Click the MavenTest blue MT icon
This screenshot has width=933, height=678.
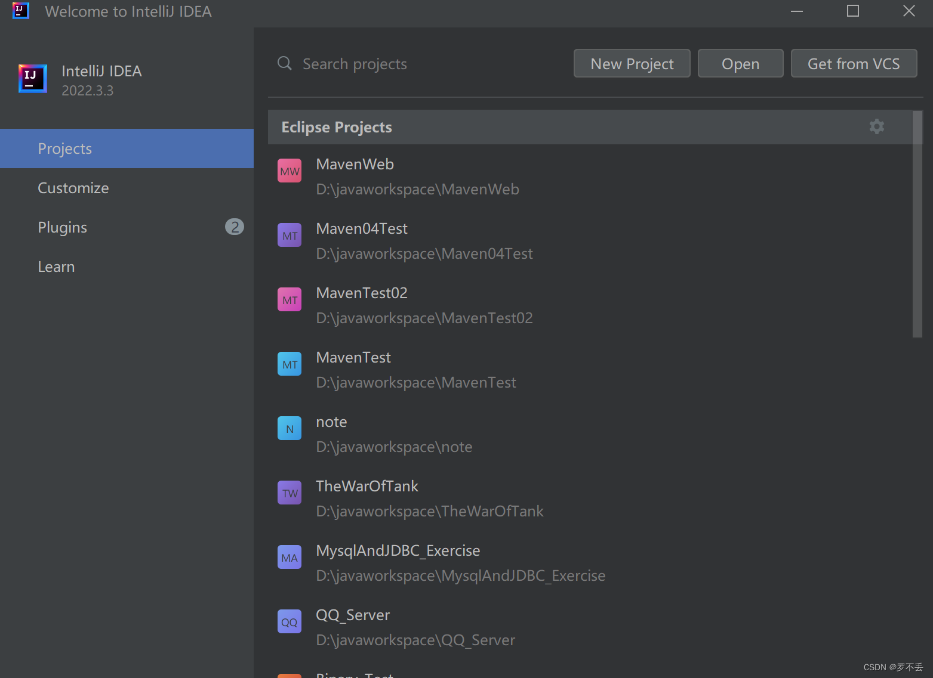point(290,364)
